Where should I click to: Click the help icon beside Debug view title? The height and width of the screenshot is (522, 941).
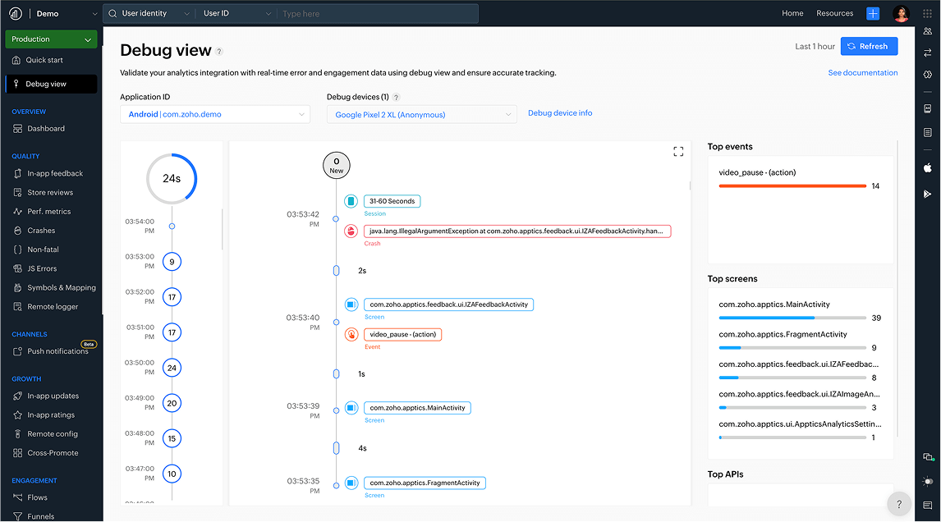coord(219,52)
